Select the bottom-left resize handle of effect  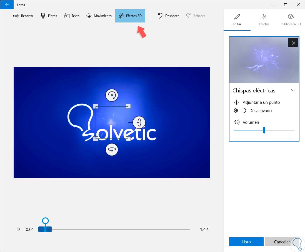(x=96, y=139)
